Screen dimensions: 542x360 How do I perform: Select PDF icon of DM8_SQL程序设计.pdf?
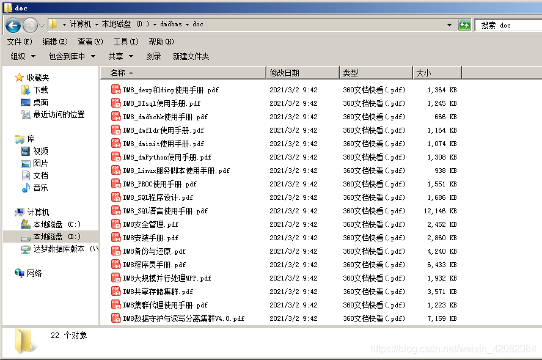116,197
